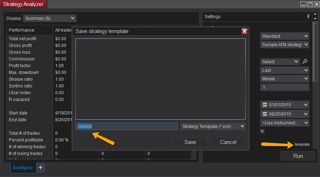Switch to the Analyzer tab
This screenshot has height=177, width=320.
[x=23, y=167]
